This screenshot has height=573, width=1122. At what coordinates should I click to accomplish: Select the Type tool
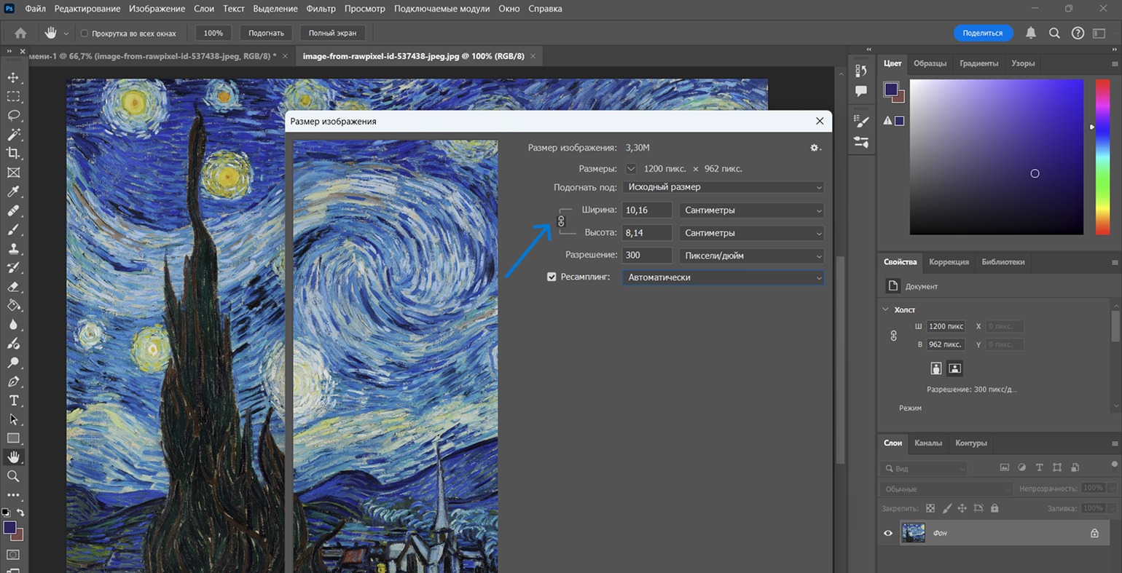[x=13, y=400]
